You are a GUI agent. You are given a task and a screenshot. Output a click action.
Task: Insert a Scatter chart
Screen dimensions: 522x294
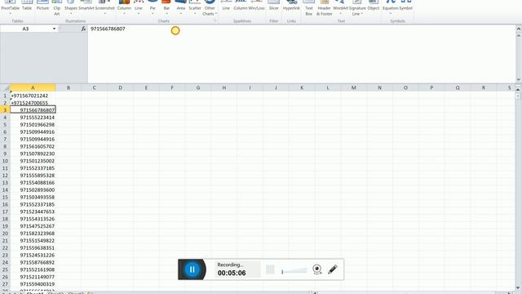point(195,7)
